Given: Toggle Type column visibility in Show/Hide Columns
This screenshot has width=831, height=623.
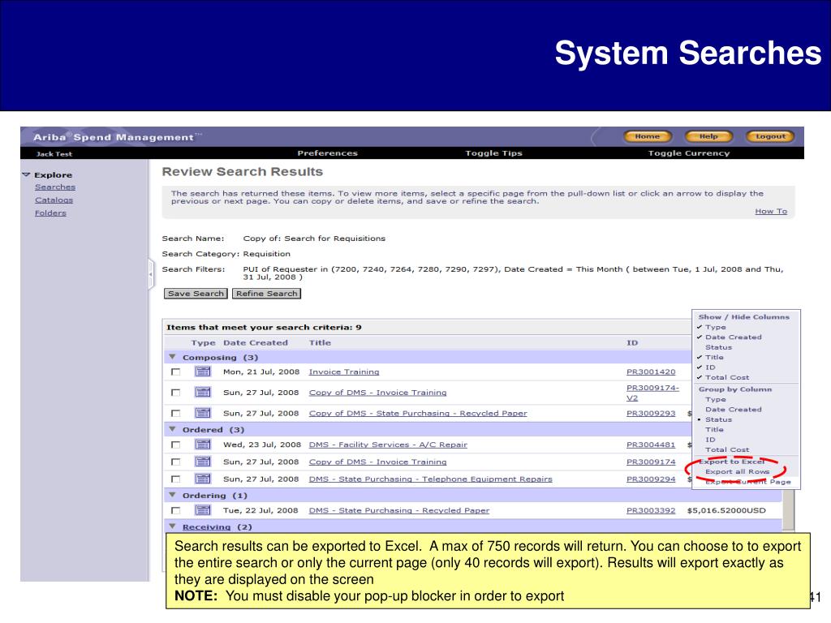Looking at the screenshot, I should pos(715,327).
